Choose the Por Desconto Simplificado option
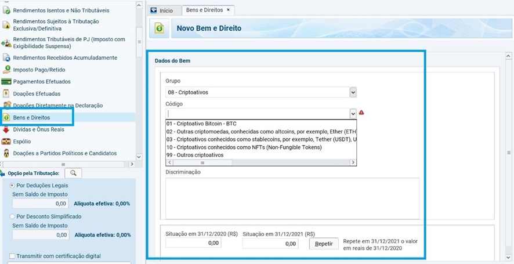Viewport: 514px width, 264px height. [x=13, y=216]
